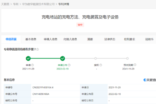156x104 pixels.
Task: Click the 申请公布 step green checkmark
Action: (x=62, y=58)
